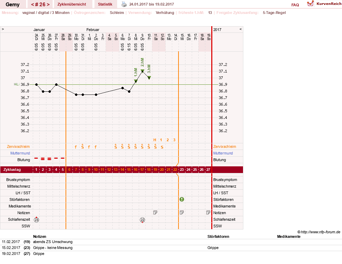This screenshot has height=264, width=342.
Task: Click the left LH / SST row label
Action: (x=24, y=193)
